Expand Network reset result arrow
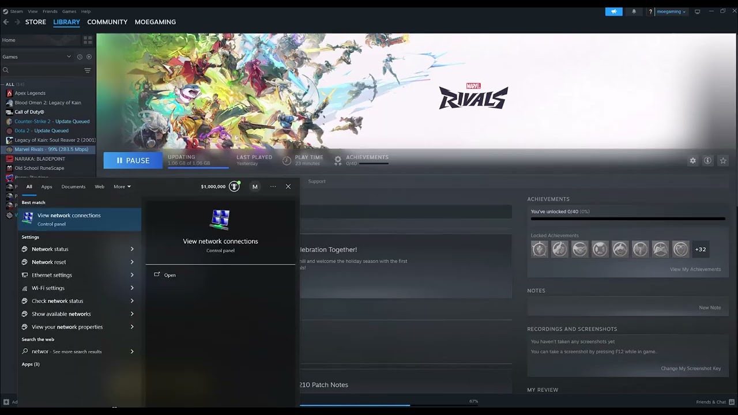Viewport: 738px width, 415px height. [132, 262]
